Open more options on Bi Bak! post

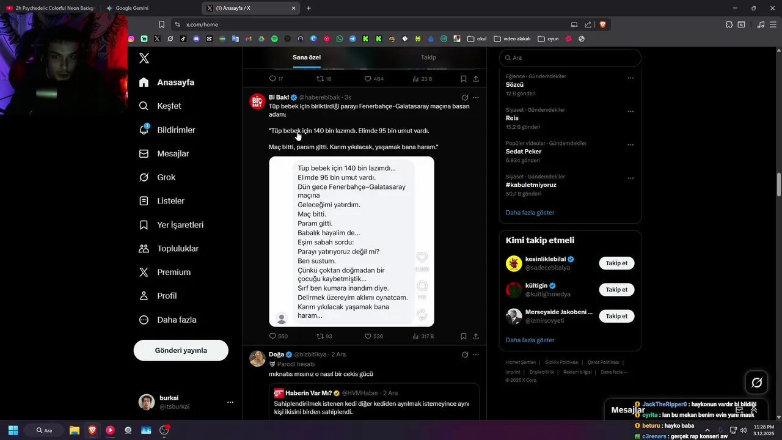coord(476,97)
